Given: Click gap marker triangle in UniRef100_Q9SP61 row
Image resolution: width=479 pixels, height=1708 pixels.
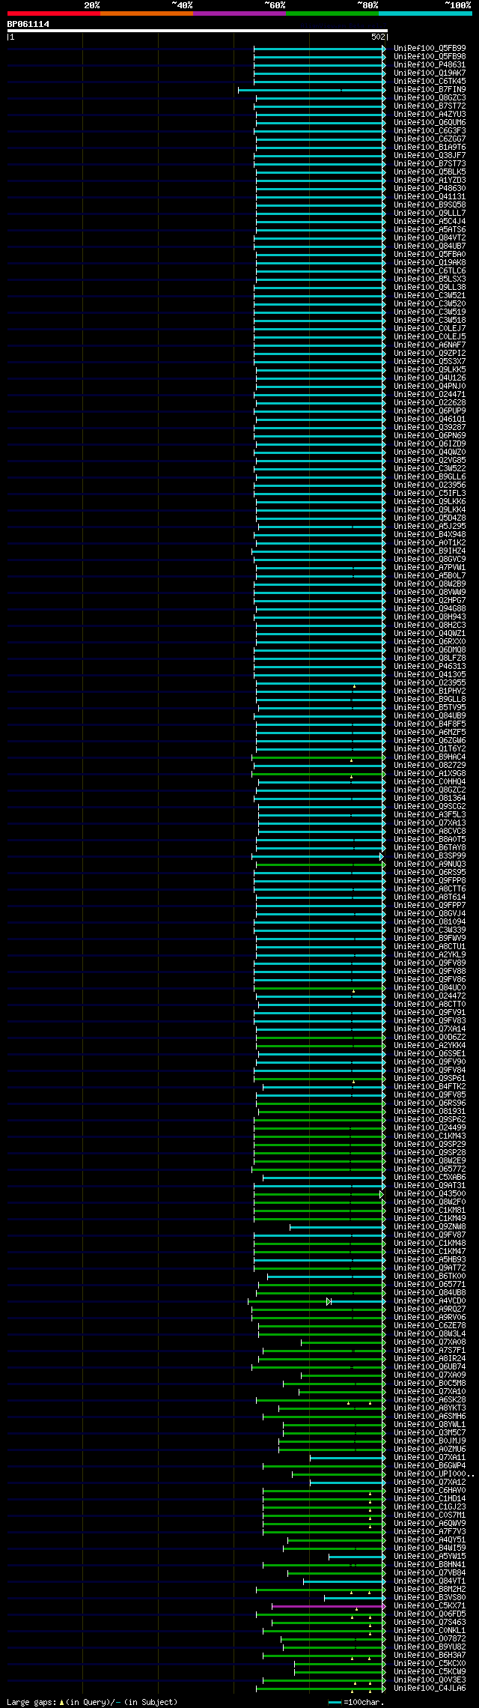Looking at the screenshot, I should (354, 1081).
